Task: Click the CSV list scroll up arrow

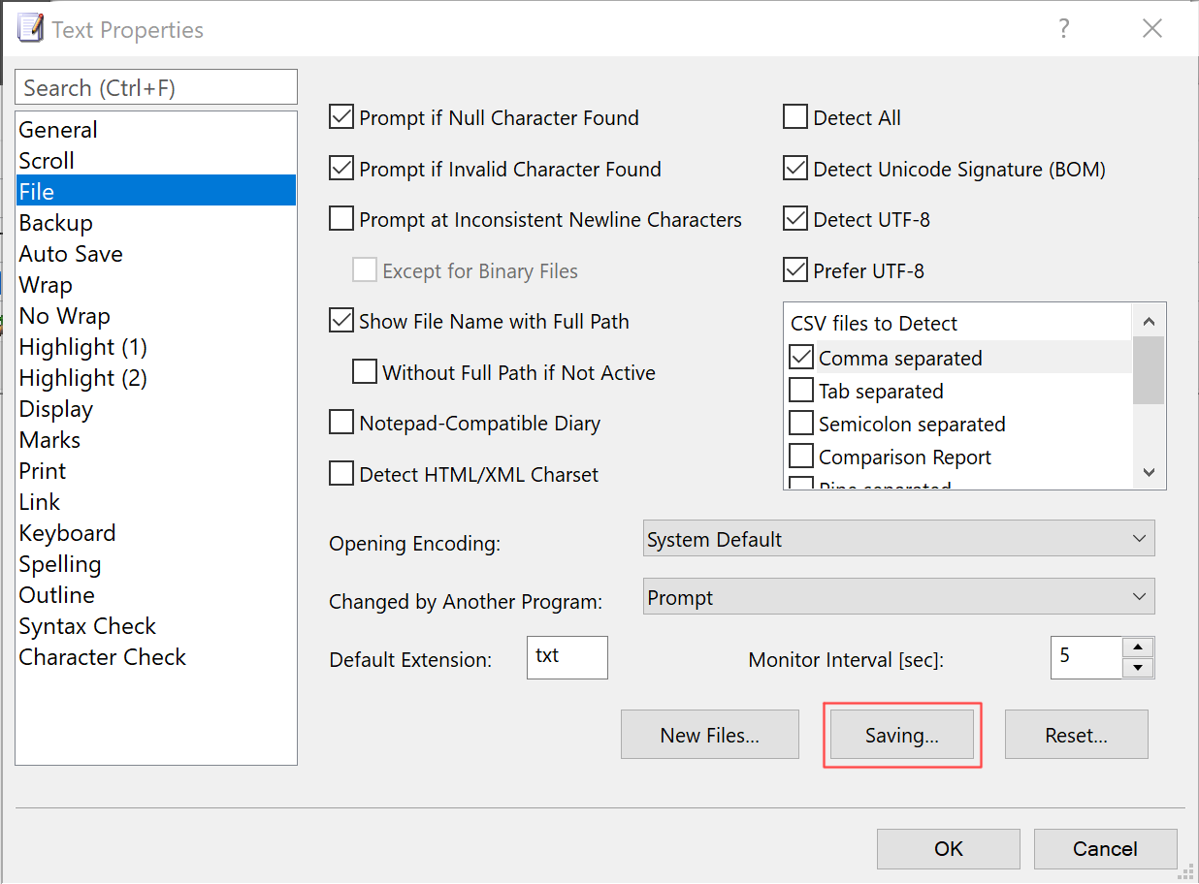Action: coord(1149,321)
